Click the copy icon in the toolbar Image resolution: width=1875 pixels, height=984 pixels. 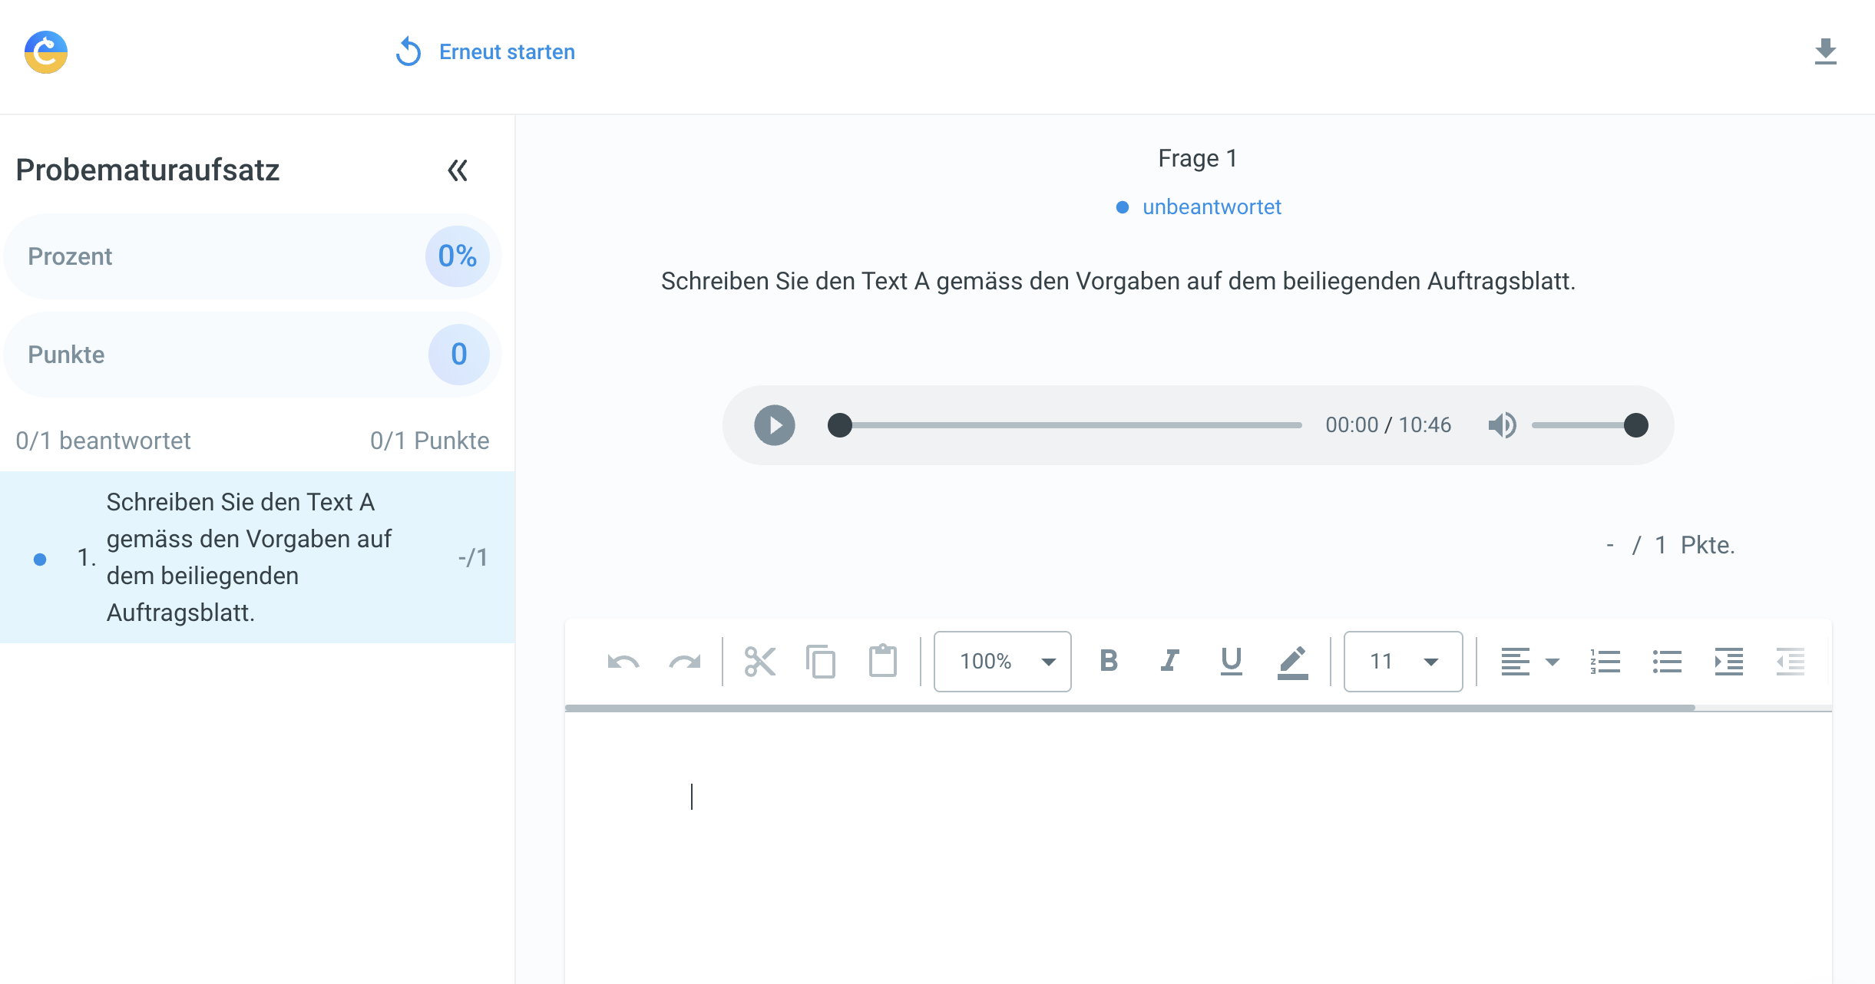tap(821, 662)
